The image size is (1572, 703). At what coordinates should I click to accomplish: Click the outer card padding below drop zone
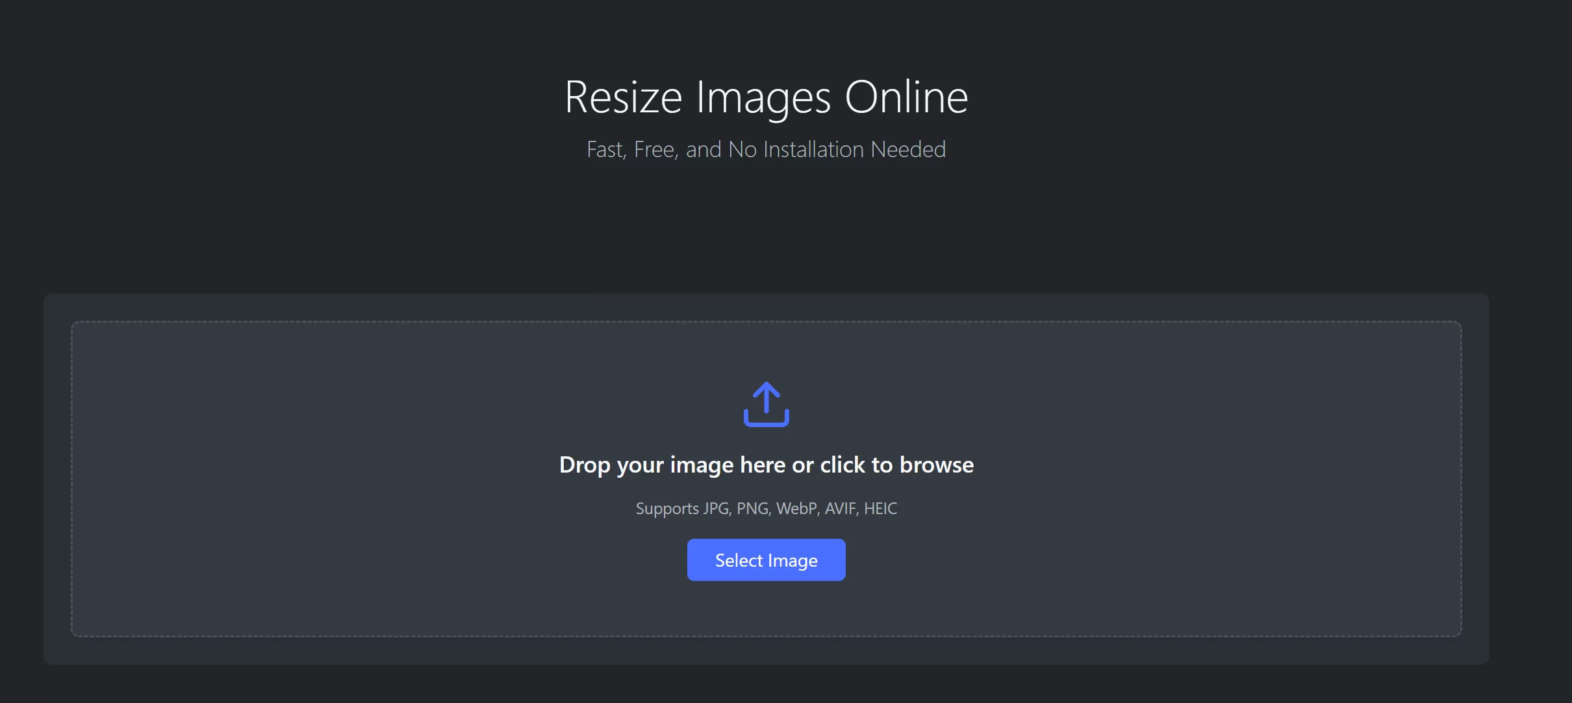pyautogui.click(x=766, y=651)
